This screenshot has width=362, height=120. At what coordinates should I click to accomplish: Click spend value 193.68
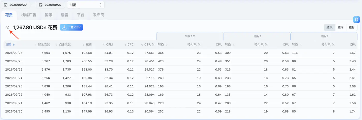pyautogui.click(x=87, y=53)
